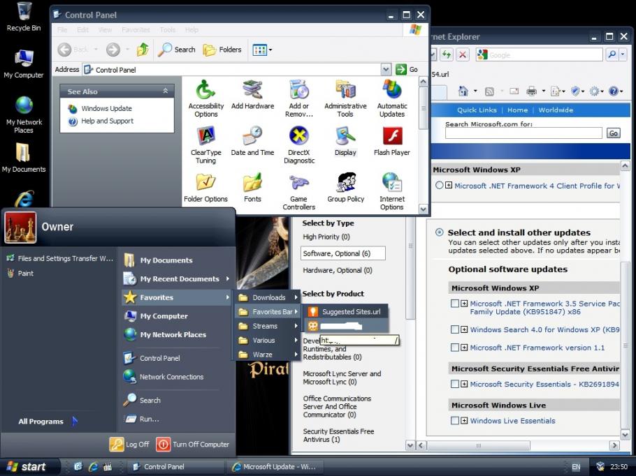Image resolution: width=636 pixels, height=476 pixels.
Task: Collapse the See Also panel
Action: point(166,91)
